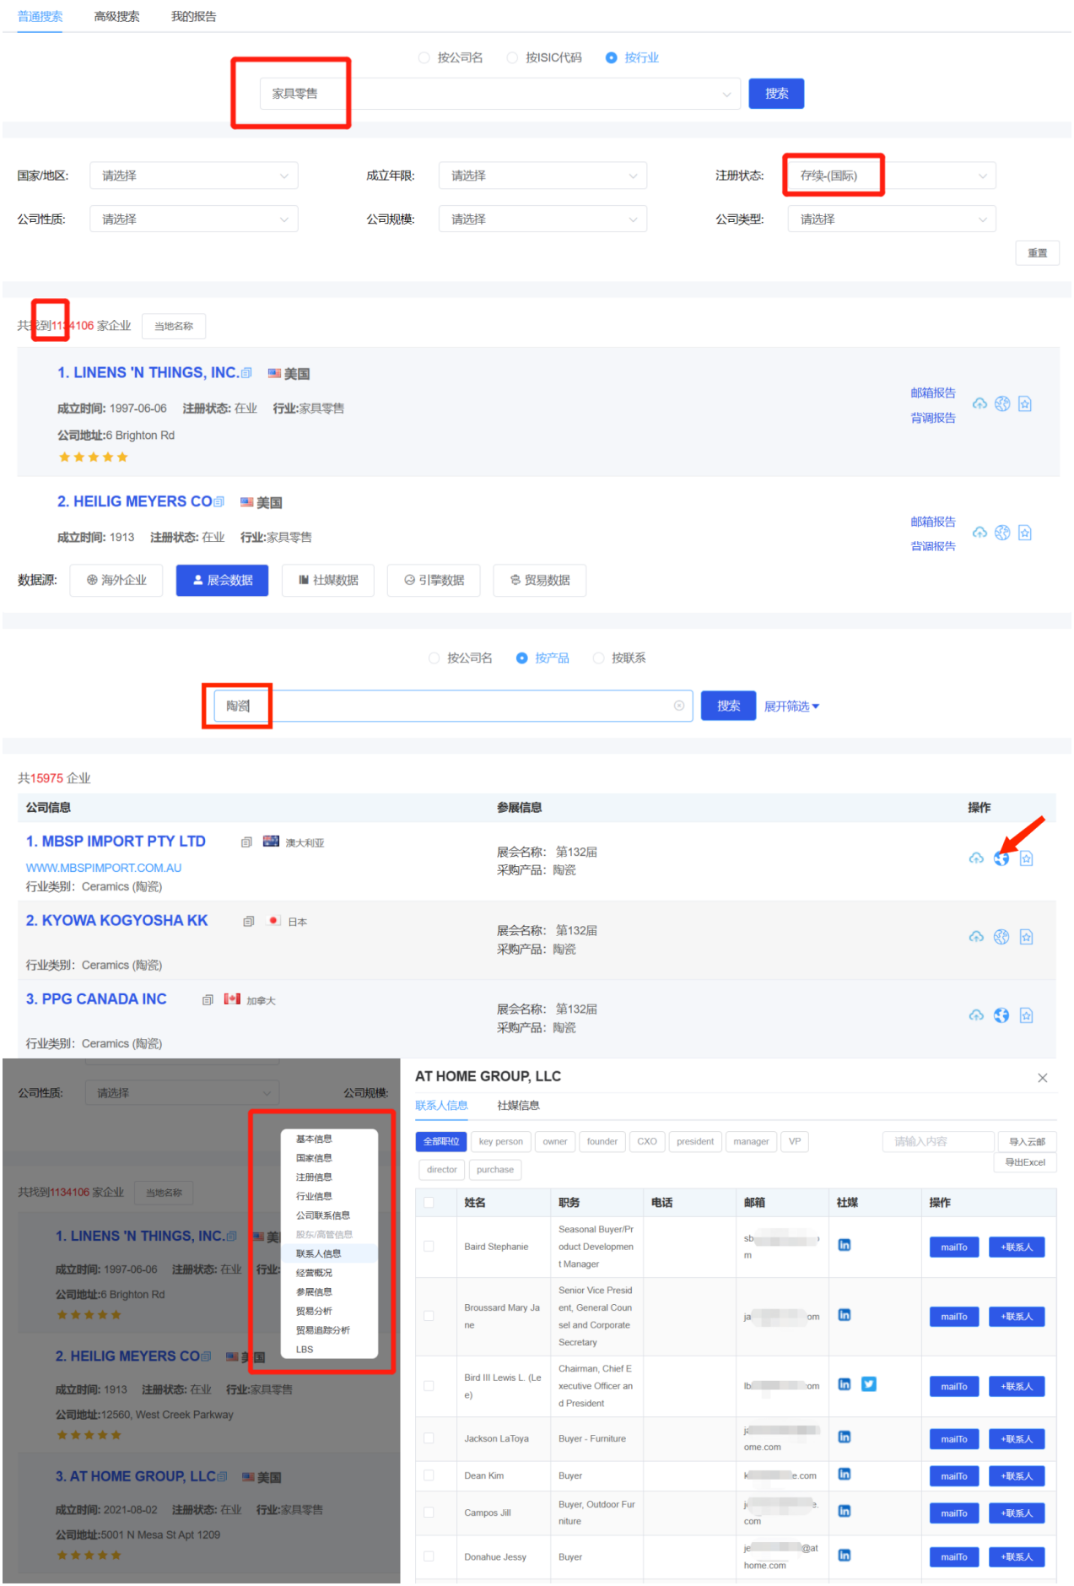
Task: Open the 社媒信息 tab in contact panel
Action: 518,1105
